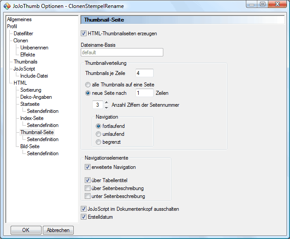Open Sortierung settings page
This screenshot has height=239, width=290.
pos(31,90)
